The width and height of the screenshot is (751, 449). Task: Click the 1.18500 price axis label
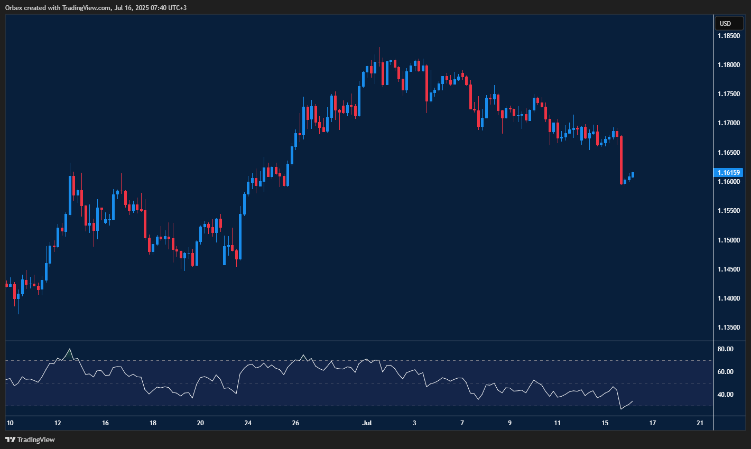[730, 36]
